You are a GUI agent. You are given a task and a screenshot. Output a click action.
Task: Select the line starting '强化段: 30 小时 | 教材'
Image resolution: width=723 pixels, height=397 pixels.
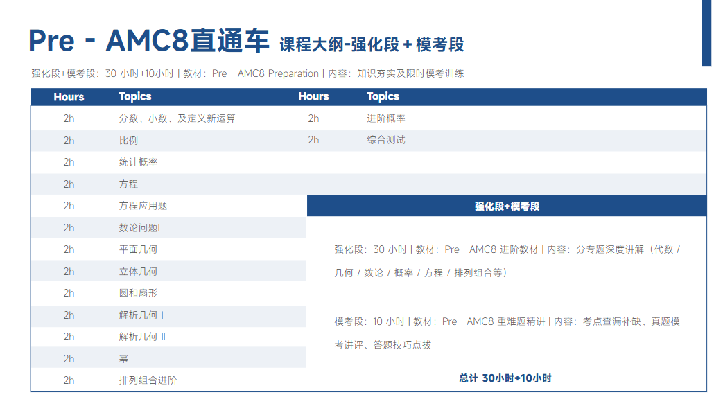pyautogui.click(x=507, y=249)
